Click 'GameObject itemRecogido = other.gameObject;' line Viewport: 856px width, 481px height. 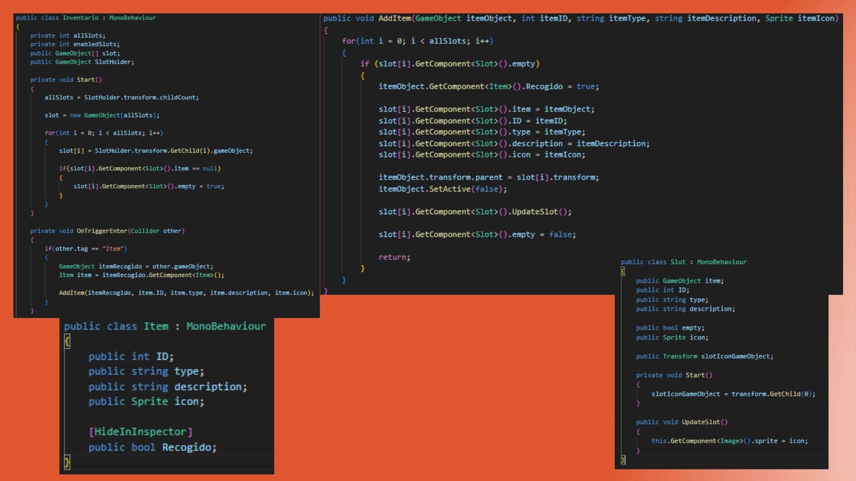136,266
